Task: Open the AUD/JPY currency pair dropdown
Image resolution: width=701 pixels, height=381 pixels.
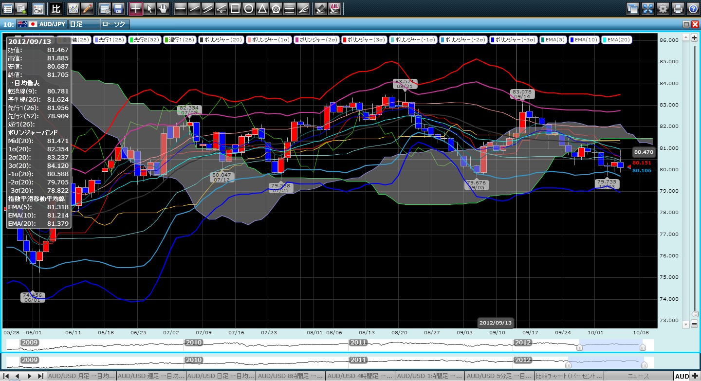Action: (42, 24)
